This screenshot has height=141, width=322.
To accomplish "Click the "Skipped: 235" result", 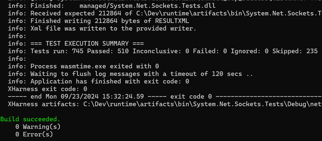I will (x=295, y=51).
